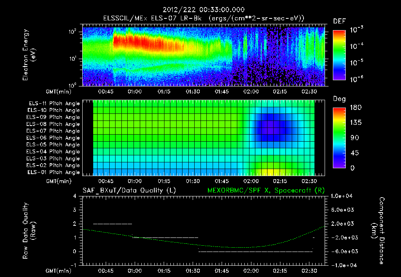Select the ELS-01 Pitch Angle row label

(x=53, y=172)
